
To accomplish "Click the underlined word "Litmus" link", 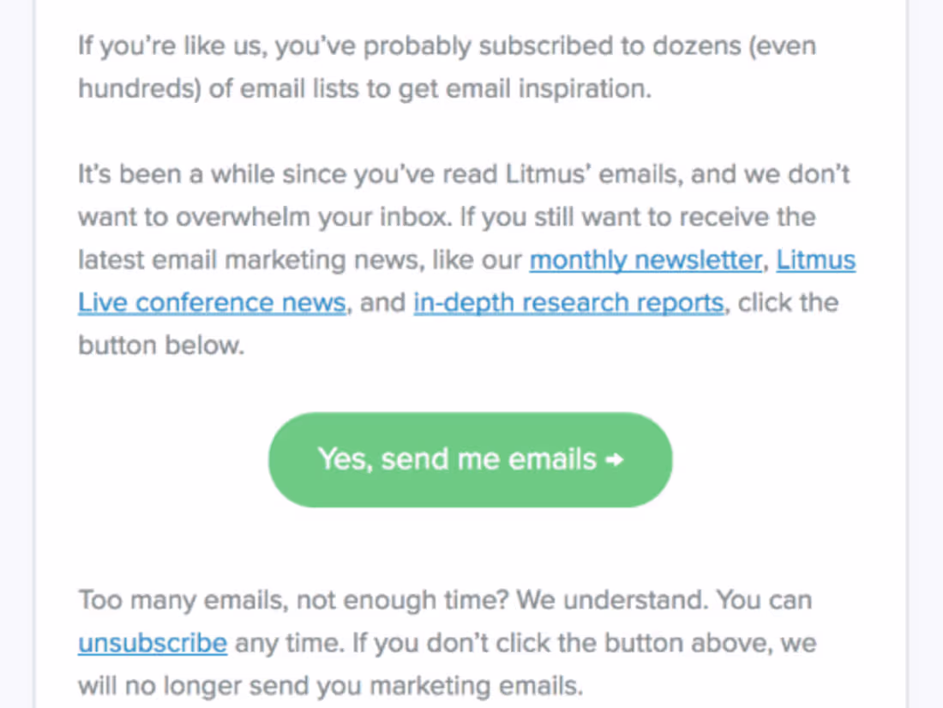I will pos(815,260).
